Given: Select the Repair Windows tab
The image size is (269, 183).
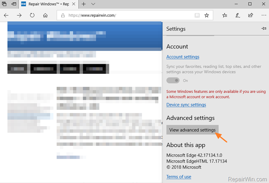Looking at the screenshot, I should click(x=49, y=4).
